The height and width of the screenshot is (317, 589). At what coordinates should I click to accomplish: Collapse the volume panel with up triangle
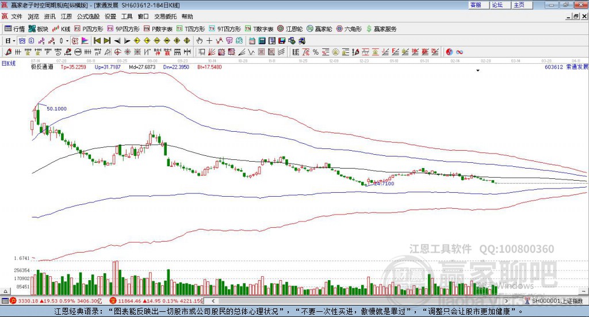tap(5, 291)
